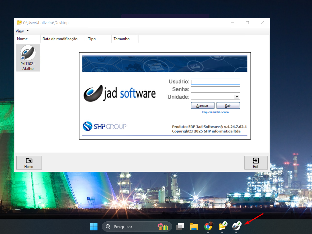Open the View dropdown menu

(22, 31)
